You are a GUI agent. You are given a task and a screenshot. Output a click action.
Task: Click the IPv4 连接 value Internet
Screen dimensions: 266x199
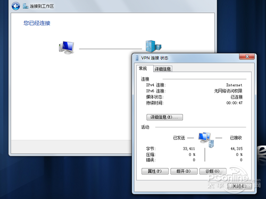(234, 85)
